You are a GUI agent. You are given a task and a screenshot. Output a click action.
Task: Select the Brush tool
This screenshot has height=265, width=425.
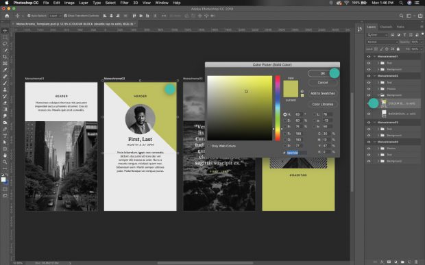click(5, 83)
